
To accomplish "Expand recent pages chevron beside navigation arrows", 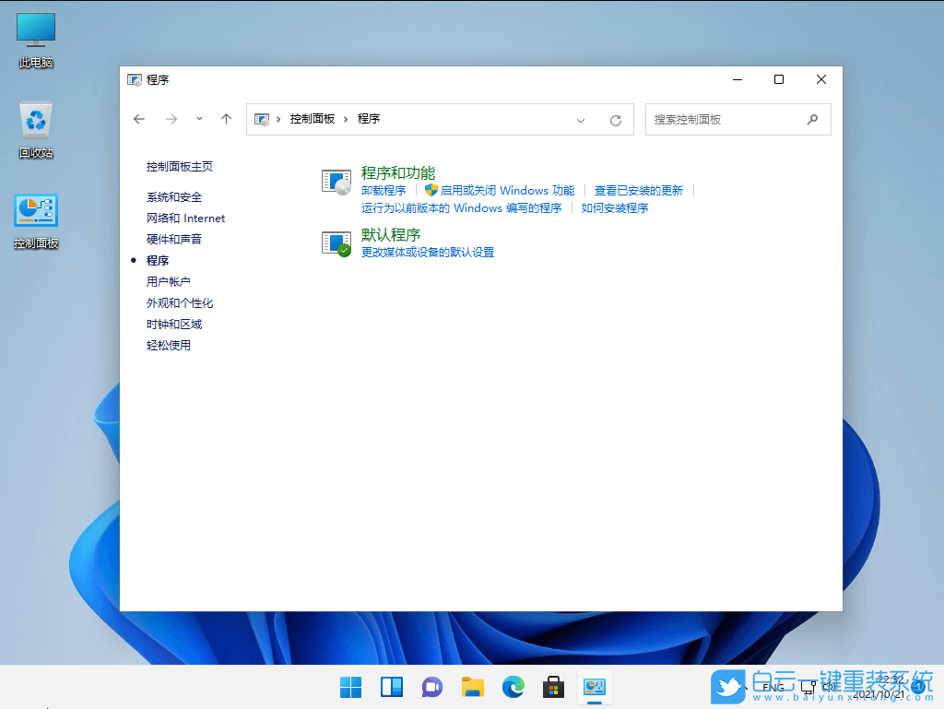I will pyautogui.click(x=198, y=119).
